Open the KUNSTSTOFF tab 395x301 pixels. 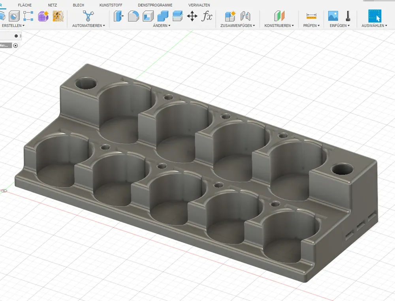(111, 5)
